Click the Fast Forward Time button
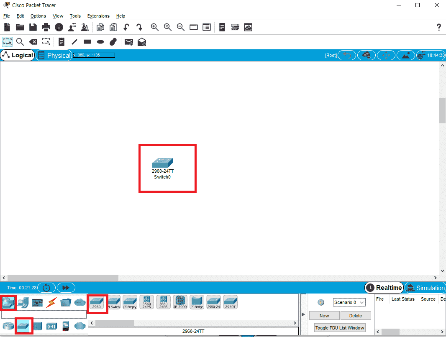446x337 pixels. tap(66, 288)
